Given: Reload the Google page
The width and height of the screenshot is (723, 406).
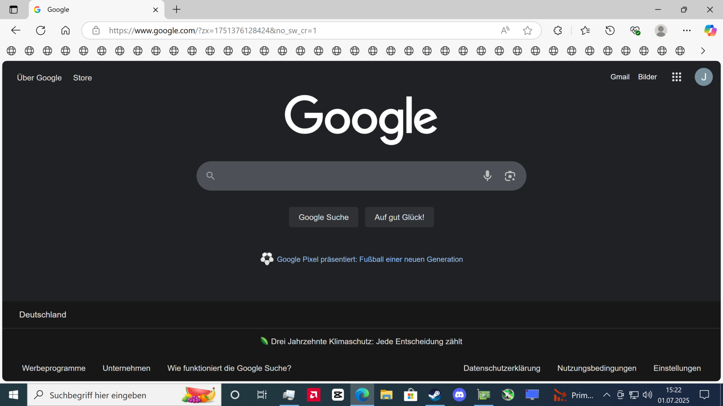Looking at the screenshot, I should point(41,30).
